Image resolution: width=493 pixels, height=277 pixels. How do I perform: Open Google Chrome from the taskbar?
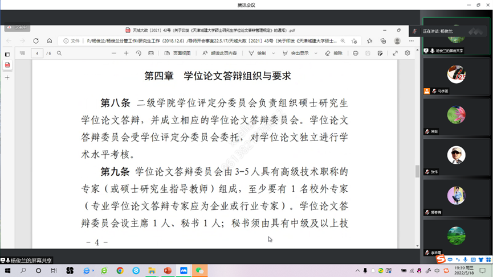click(x=120, y=270)
